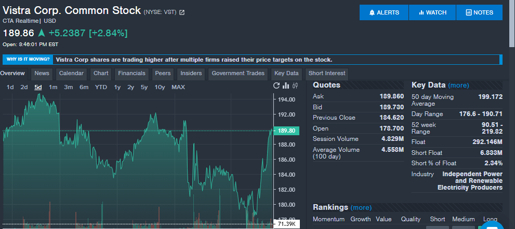This screenshot has width=515, height=229.
Task: Select the MAX chart range
Action: point(178,87)
